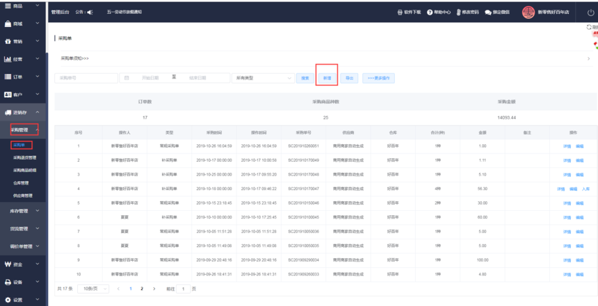
Task: Click the 软件下载 printer icon
Action: [399, 12]
